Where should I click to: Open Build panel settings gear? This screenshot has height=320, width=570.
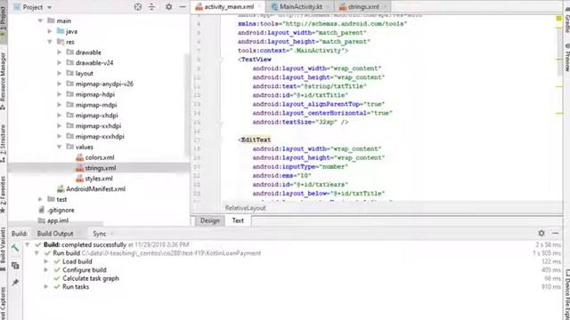[x=541, y=233]
